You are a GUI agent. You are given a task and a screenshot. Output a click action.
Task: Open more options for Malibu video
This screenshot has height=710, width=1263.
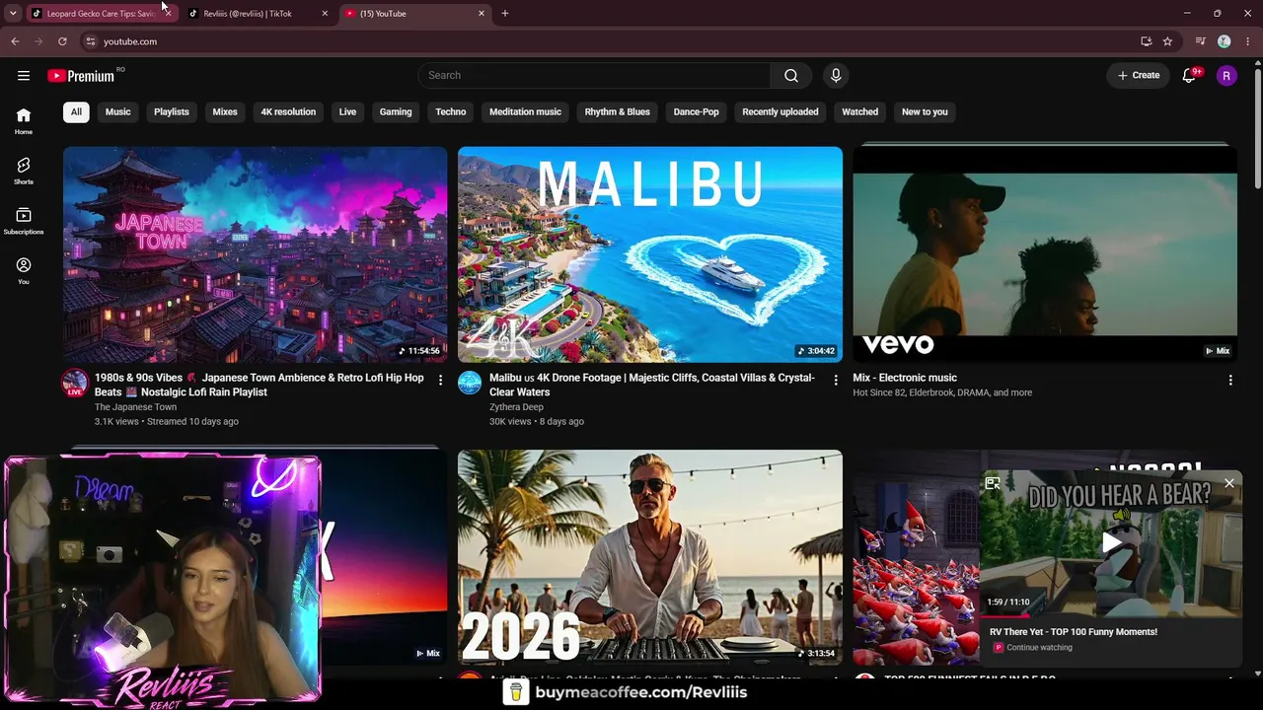[836, 381]
